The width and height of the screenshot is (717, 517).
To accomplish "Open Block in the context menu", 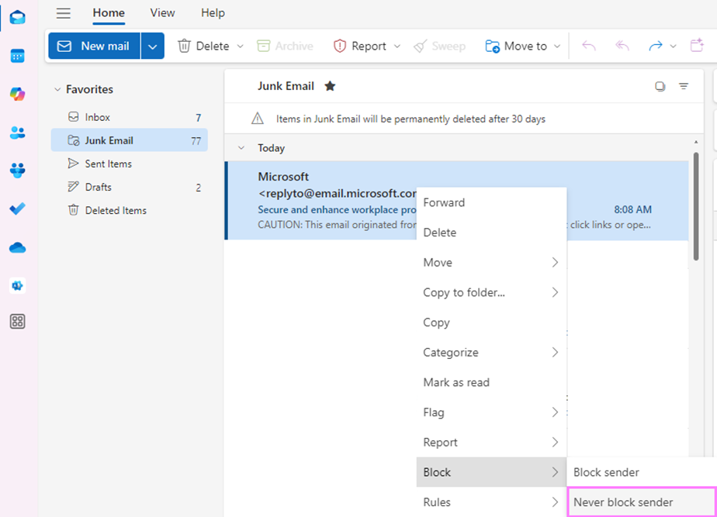I will coord(491,472).
